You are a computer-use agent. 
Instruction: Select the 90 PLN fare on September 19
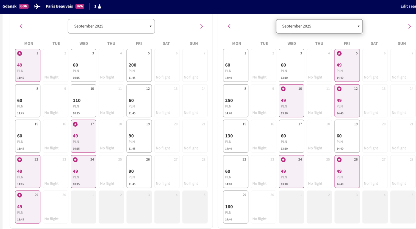(139, 136)
